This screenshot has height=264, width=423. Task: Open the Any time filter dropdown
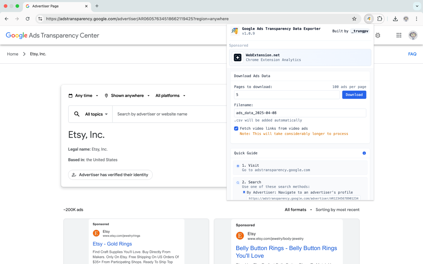click(x=83, y=95)
